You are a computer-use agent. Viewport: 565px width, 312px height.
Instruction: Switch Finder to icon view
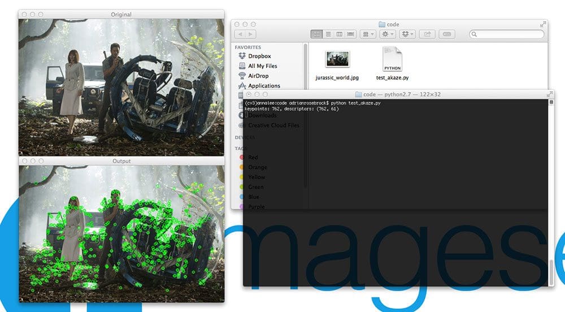(316, 34)
